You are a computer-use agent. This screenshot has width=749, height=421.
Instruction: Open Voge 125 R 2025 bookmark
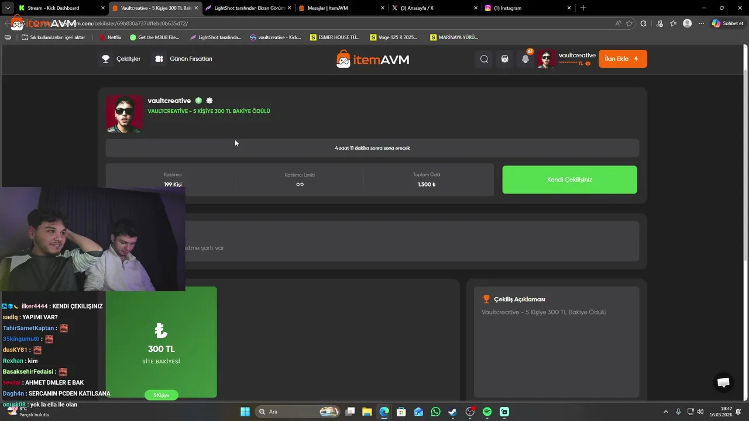click(x=394, y=37)
